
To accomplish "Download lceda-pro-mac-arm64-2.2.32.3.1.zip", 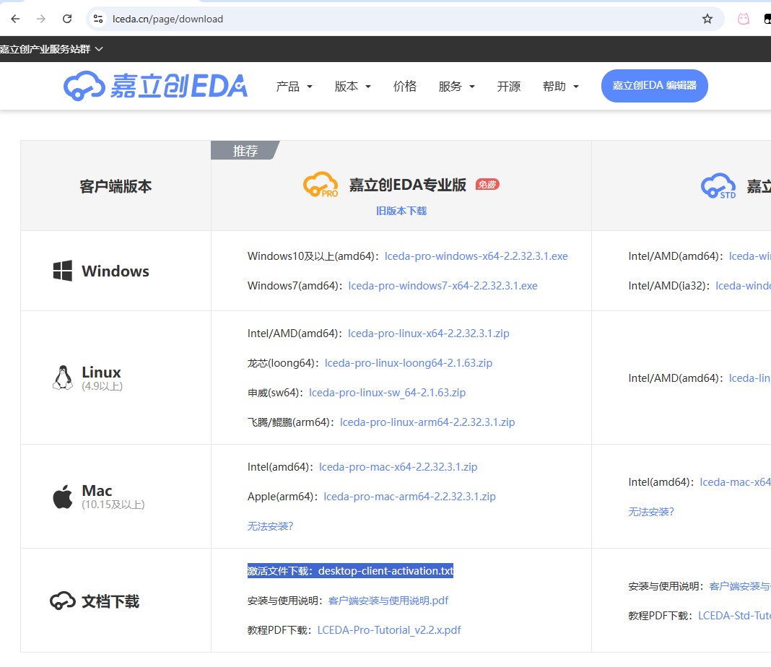I will 409,497.
